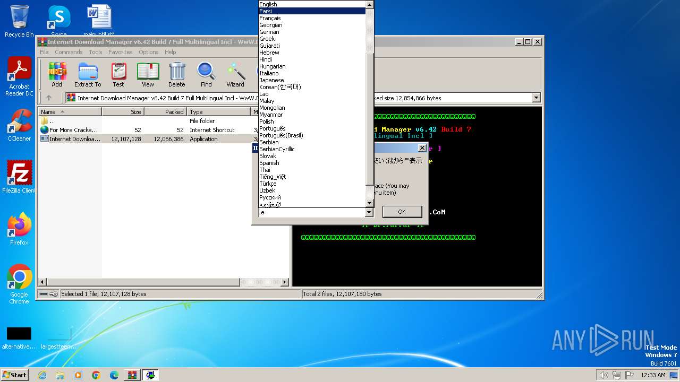The width and height of the screenshot is (680, 382).
Task: Switch to WinRAR taskbar button
Action: (x=132, y=375)
